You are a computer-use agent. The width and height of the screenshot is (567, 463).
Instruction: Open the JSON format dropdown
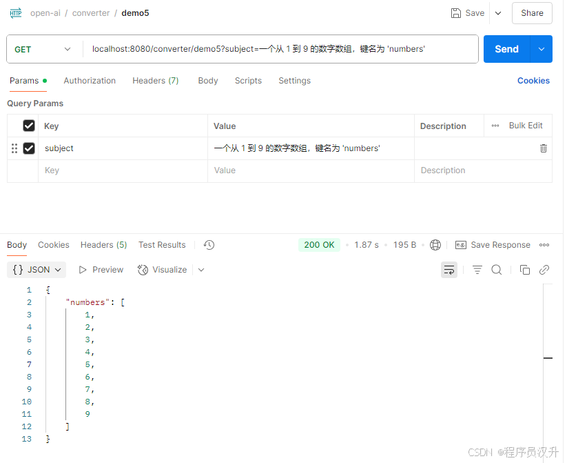pos(36,270)
